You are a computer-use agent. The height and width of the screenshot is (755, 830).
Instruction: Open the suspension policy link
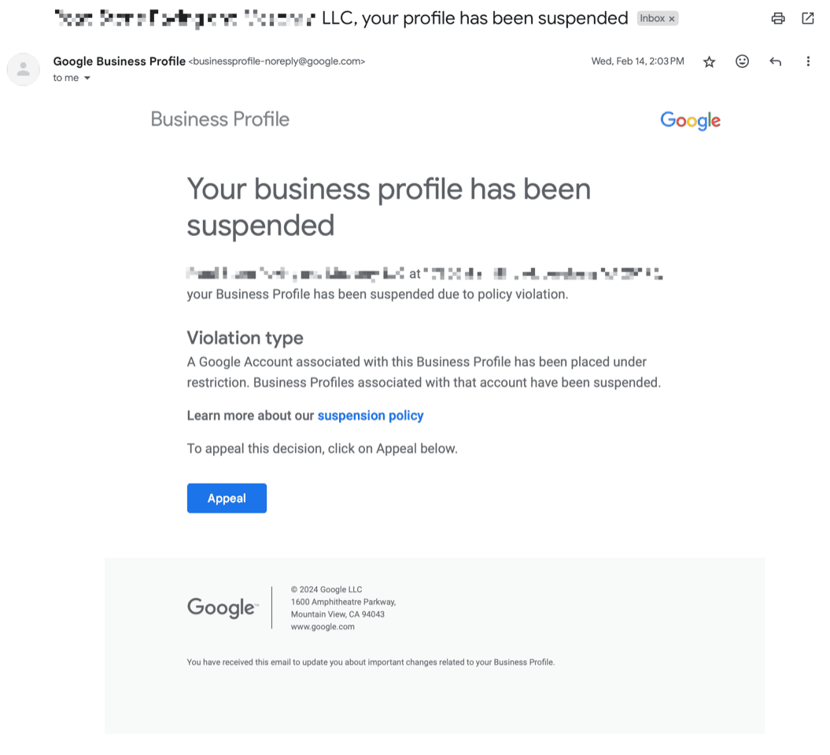[x=371, y=415]
